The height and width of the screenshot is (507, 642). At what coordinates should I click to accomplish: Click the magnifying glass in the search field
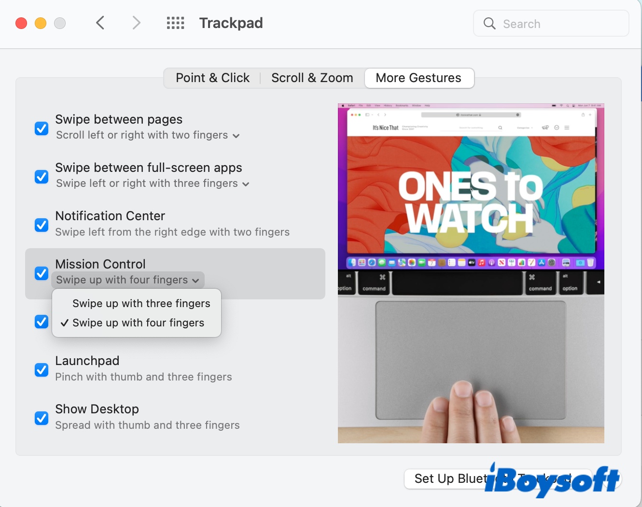489,23
